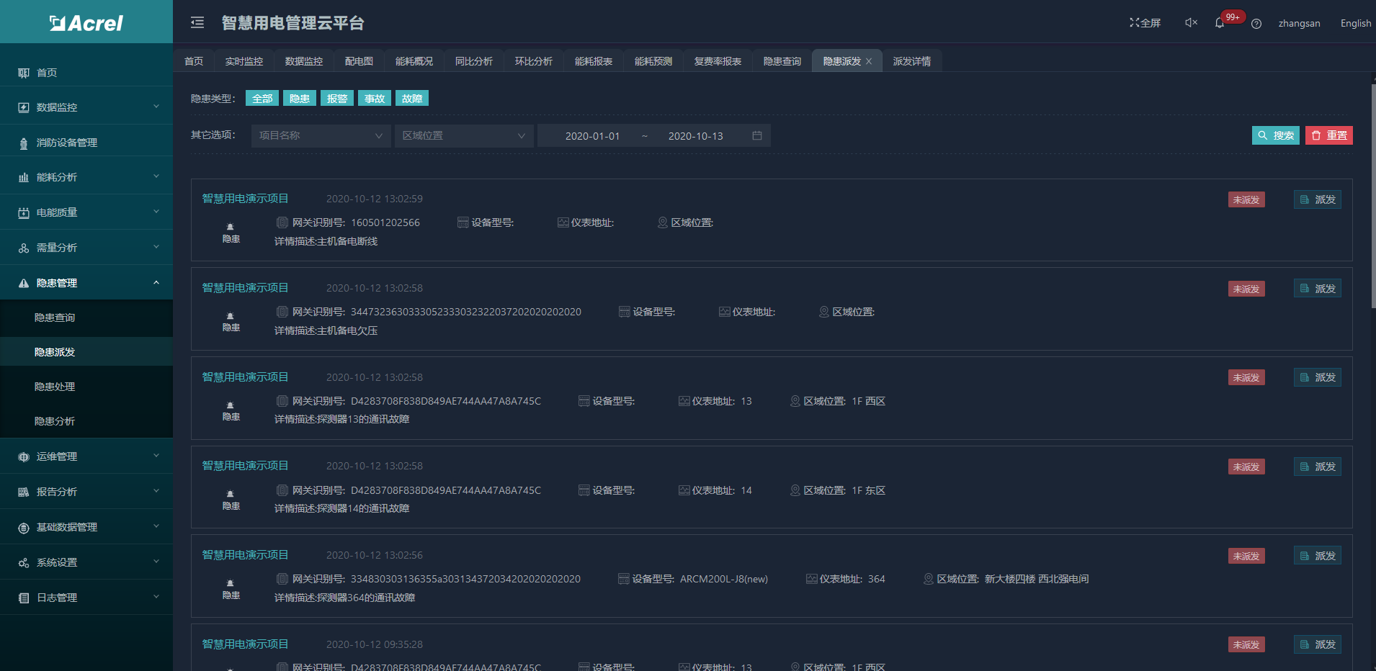
Task: Filter hazard type by 报警
Action: (337, 99)
